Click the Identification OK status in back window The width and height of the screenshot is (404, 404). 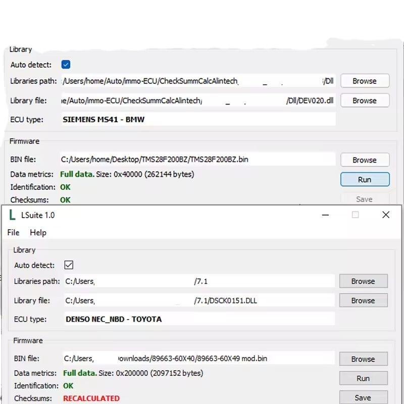point(65,187)
